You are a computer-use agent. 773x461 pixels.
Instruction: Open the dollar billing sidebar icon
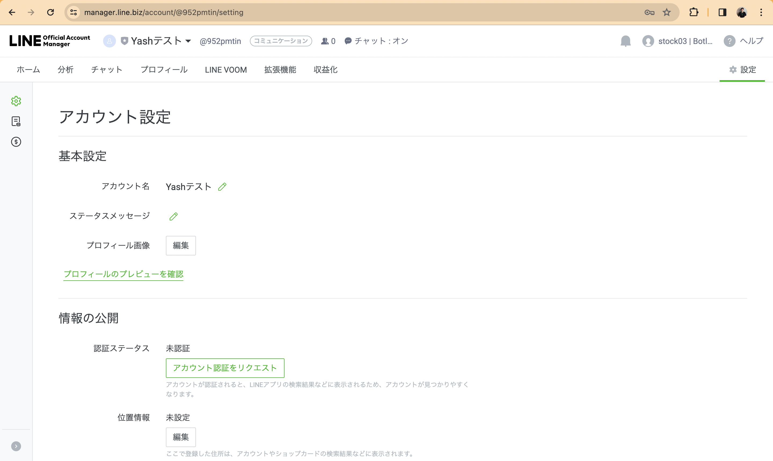tap(16, 142)
